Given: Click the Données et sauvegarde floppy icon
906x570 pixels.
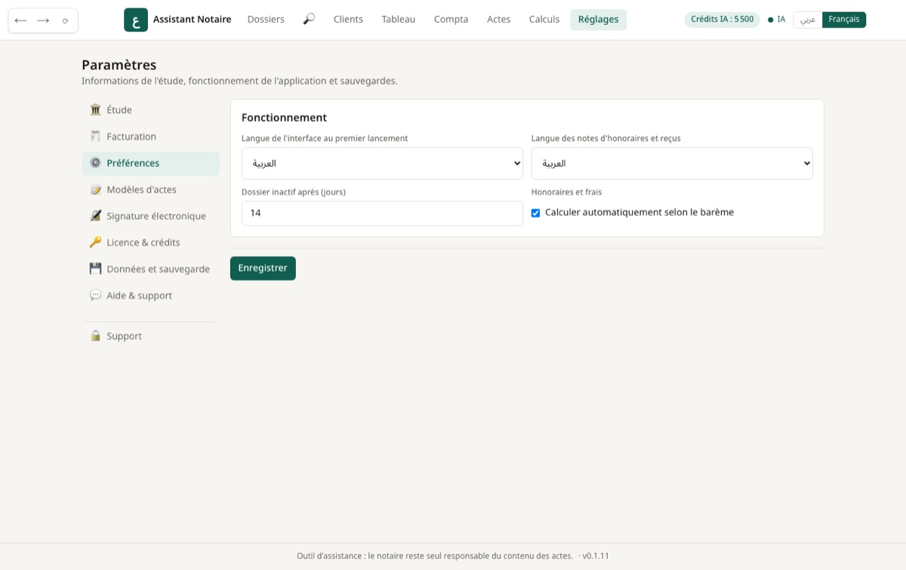Looking at the screenshot, I should click(95, 269).
